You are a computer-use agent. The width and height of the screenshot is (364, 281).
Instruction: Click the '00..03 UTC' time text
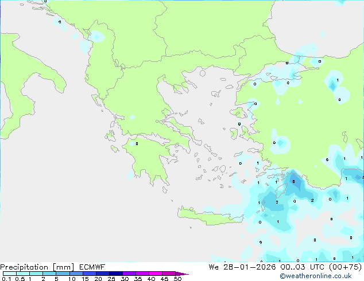302,267
